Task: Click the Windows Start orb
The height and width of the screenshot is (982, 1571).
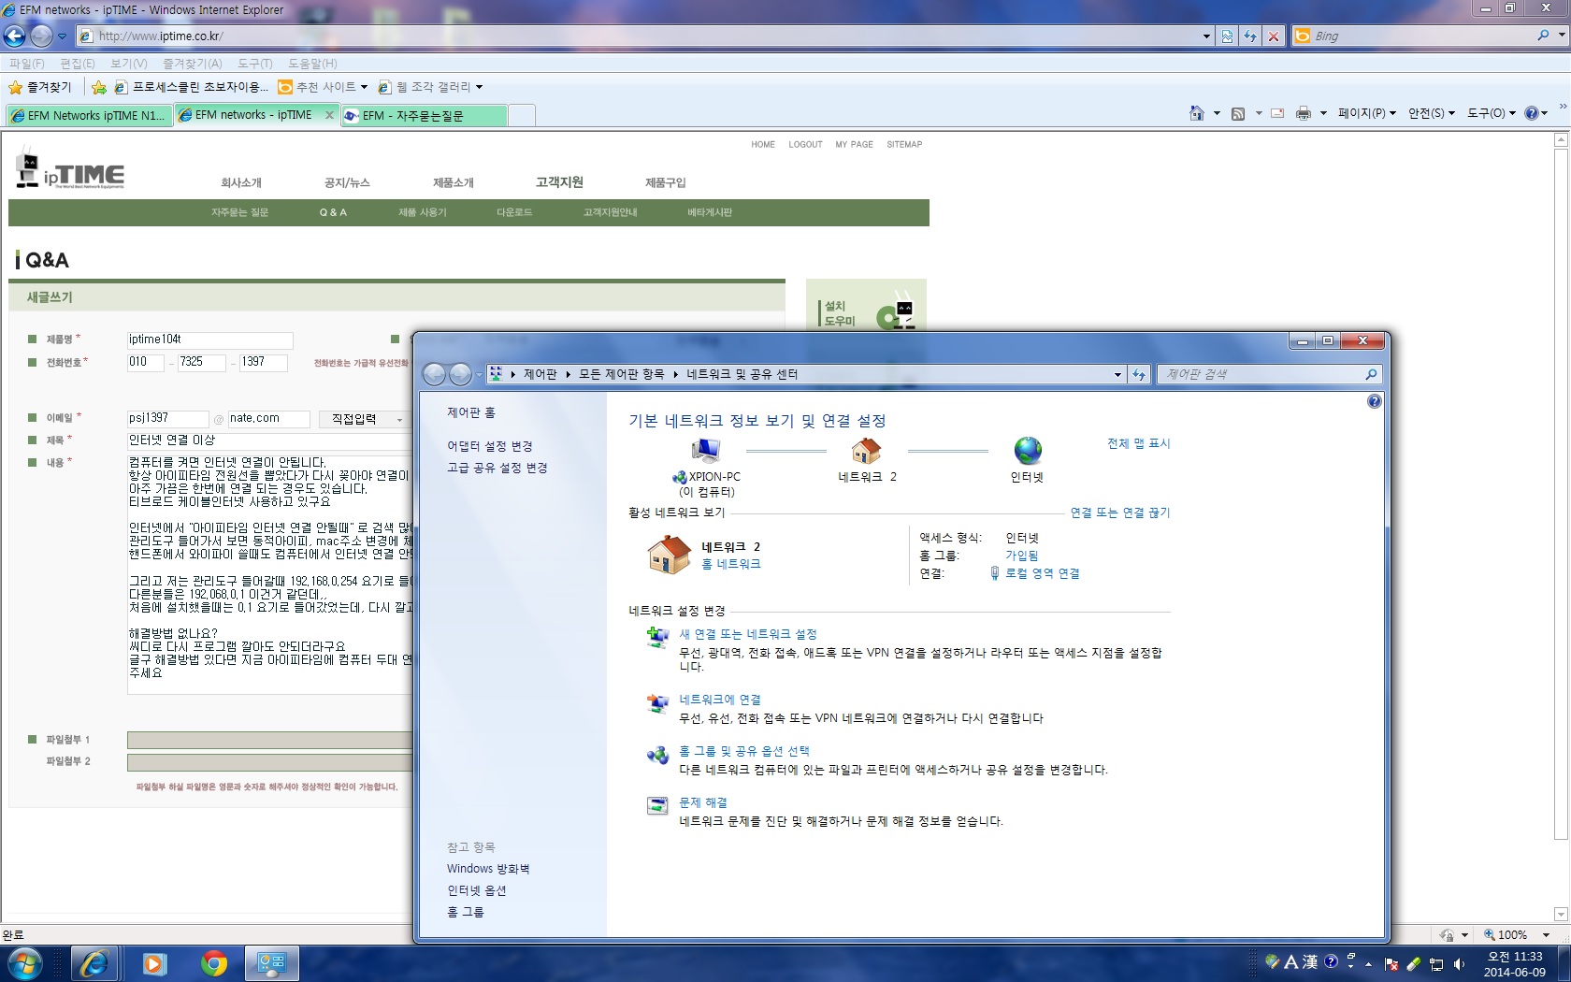Action: (23, 963)
